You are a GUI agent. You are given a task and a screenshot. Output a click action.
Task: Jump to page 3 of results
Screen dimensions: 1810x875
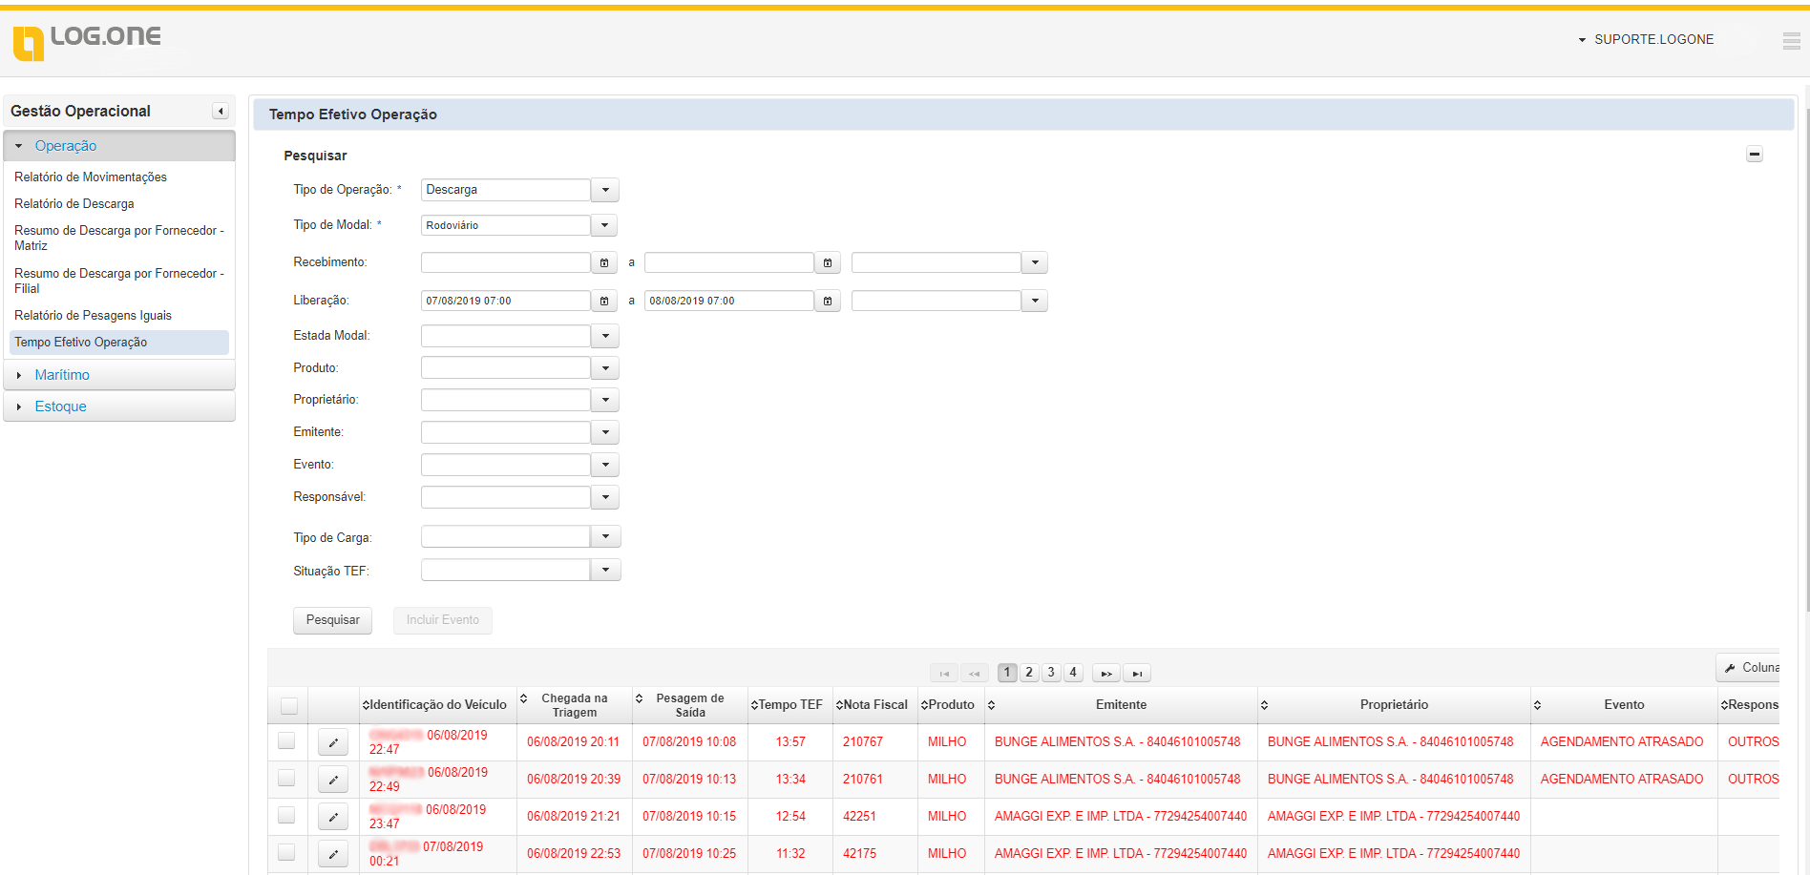coord(1051,673)
